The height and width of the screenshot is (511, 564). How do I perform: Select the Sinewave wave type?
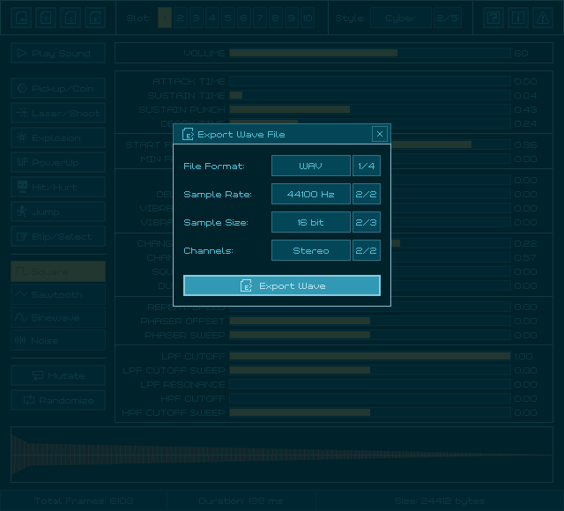click(x=58, y=317)
